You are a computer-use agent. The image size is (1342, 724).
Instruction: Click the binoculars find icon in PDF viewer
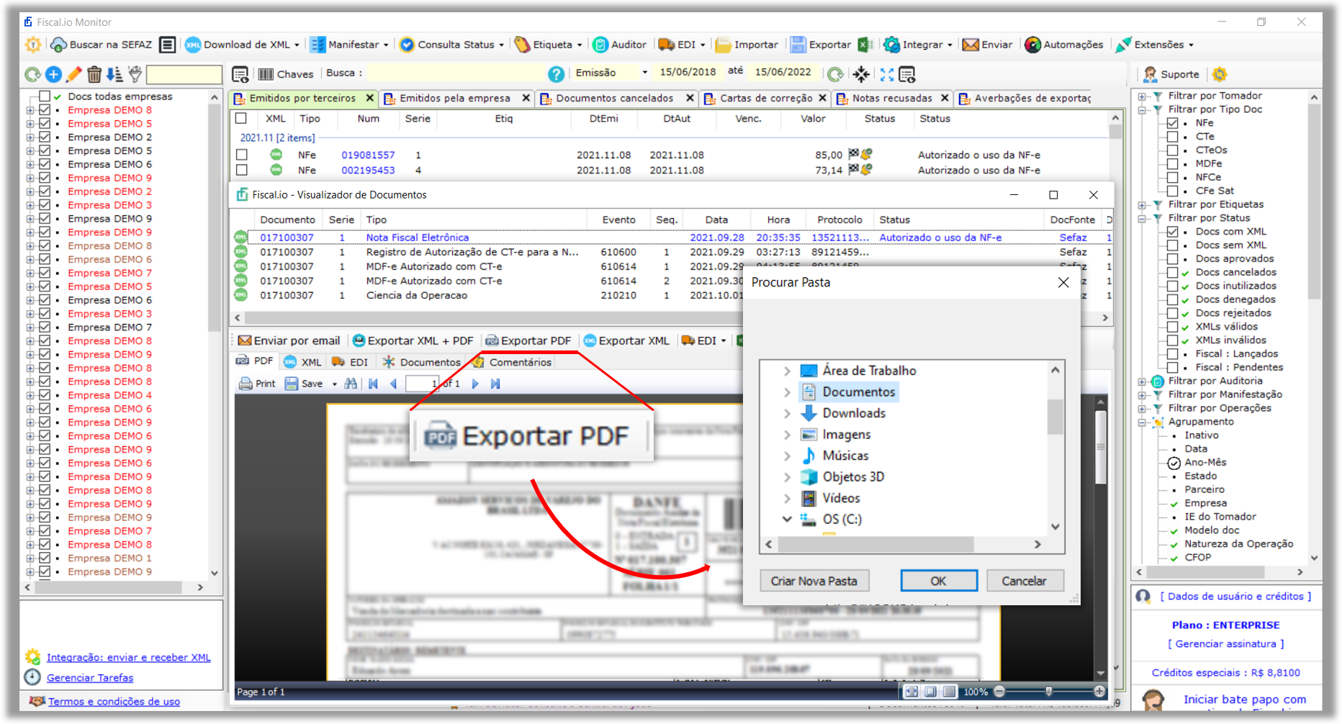pyautogui.click(x=351, y=384)
